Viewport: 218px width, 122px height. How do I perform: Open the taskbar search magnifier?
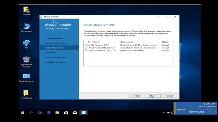31,113
